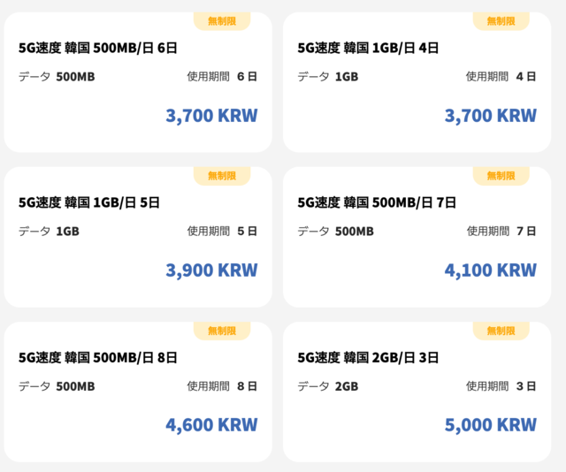Click the 3,700 KRW price on the 4日 card
Viewport: 566px width, 472px height.
[490, 116]
